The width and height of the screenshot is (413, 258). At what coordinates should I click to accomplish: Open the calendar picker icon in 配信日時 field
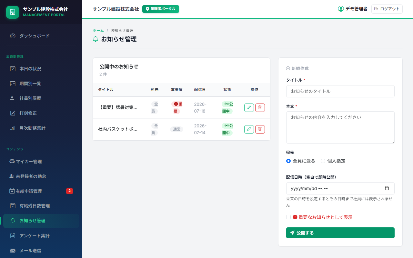(x=387, y=188)
